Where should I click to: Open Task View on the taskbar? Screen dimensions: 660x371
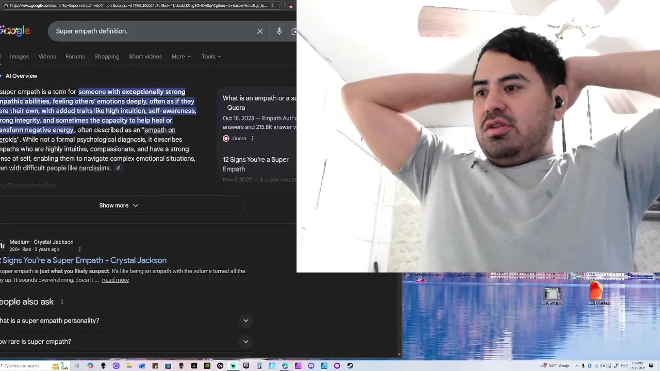pos(76,366)
